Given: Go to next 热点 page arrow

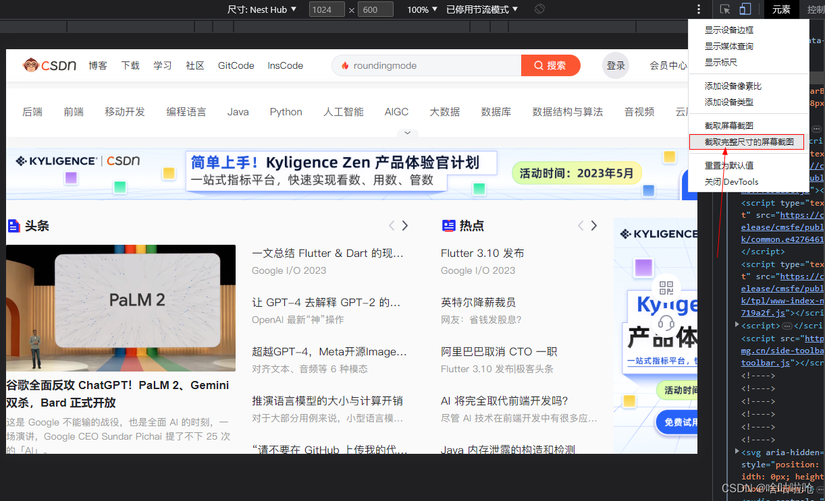Looking at the screenshot, I should point(594,225).
